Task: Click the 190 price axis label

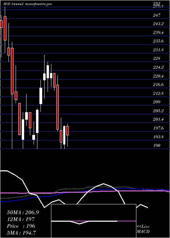Action: 157,146
